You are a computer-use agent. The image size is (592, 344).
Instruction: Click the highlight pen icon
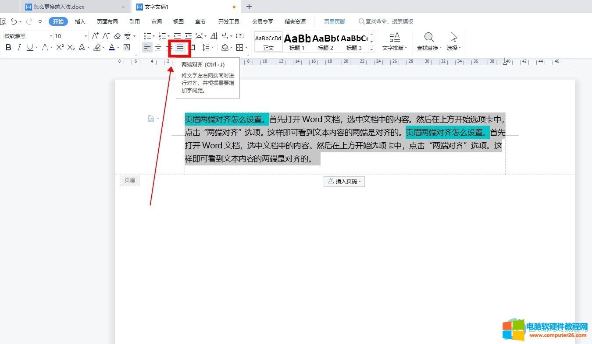point(97,47)
